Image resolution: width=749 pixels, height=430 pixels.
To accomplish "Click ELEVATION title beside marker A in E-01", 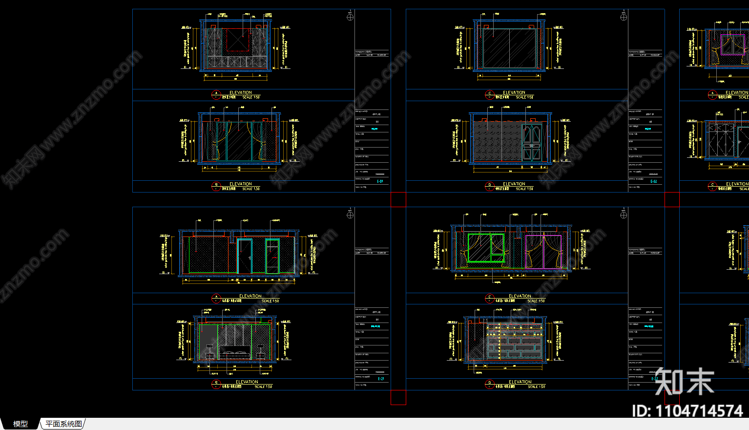I will [x=241, y=92].
